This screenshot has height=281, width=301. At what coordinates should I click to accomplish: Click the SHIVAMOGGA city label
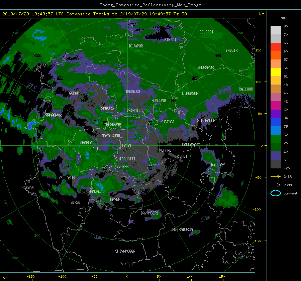click(125, 251)
